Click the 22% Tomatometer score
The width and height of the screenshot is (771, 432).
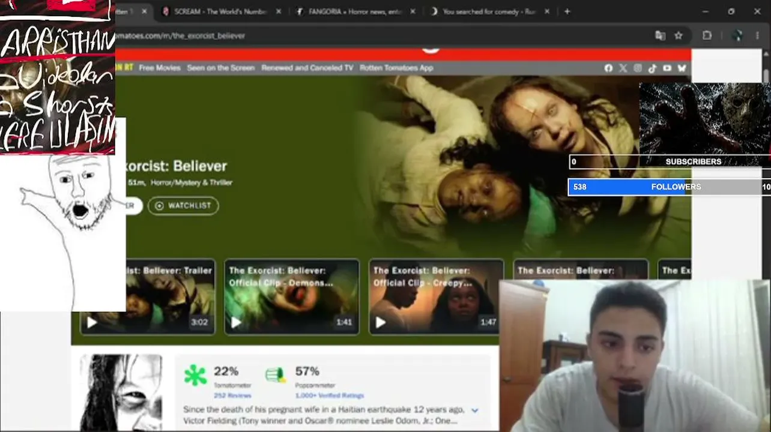(x=226, y=371)
